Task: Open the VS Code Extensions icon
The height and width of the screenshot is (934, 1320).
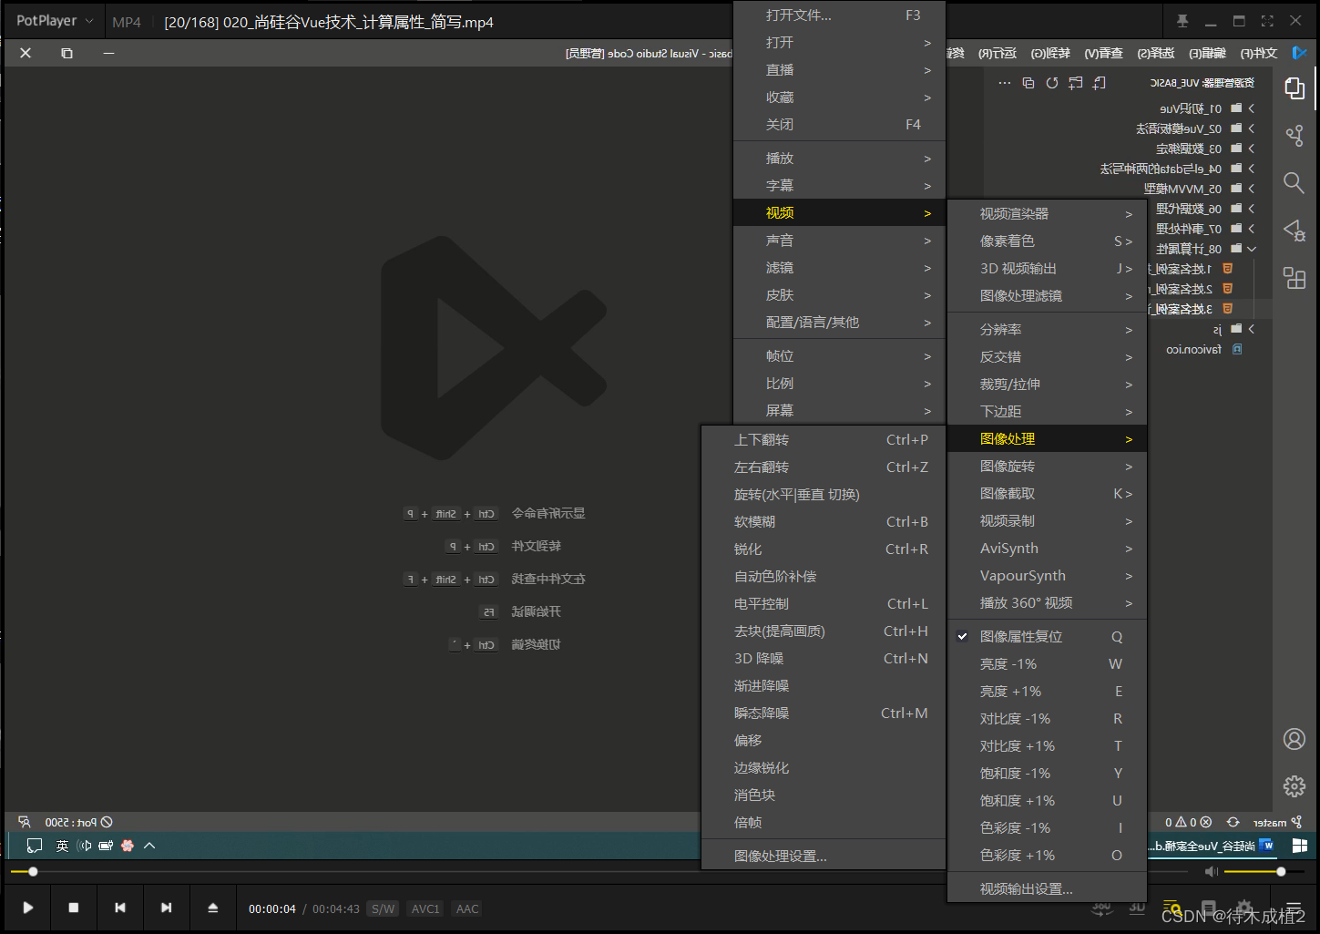Action: tap(1294, 278)
